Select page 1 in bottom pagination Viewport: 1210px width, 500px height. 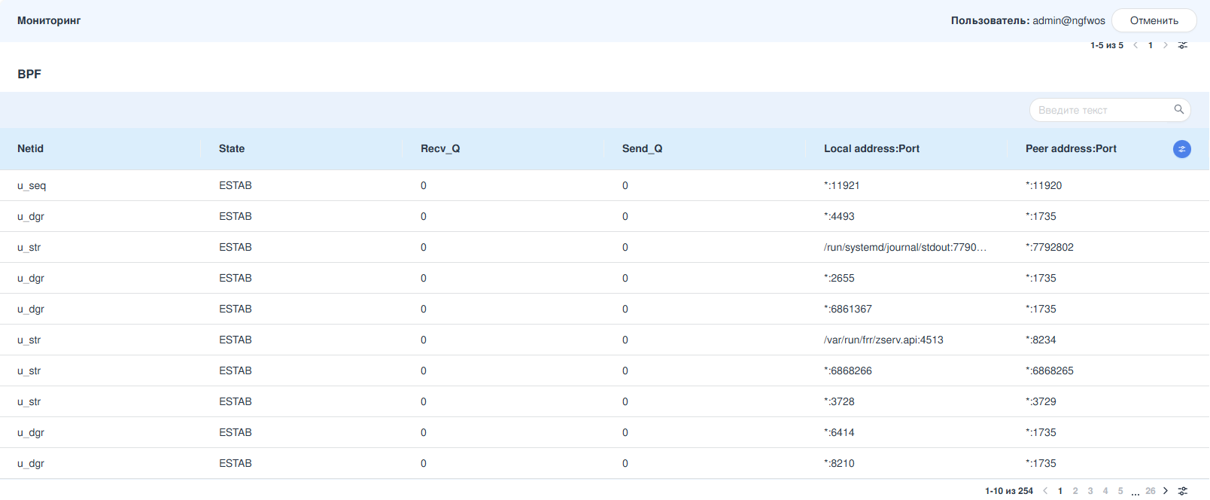pos(1060,491)
